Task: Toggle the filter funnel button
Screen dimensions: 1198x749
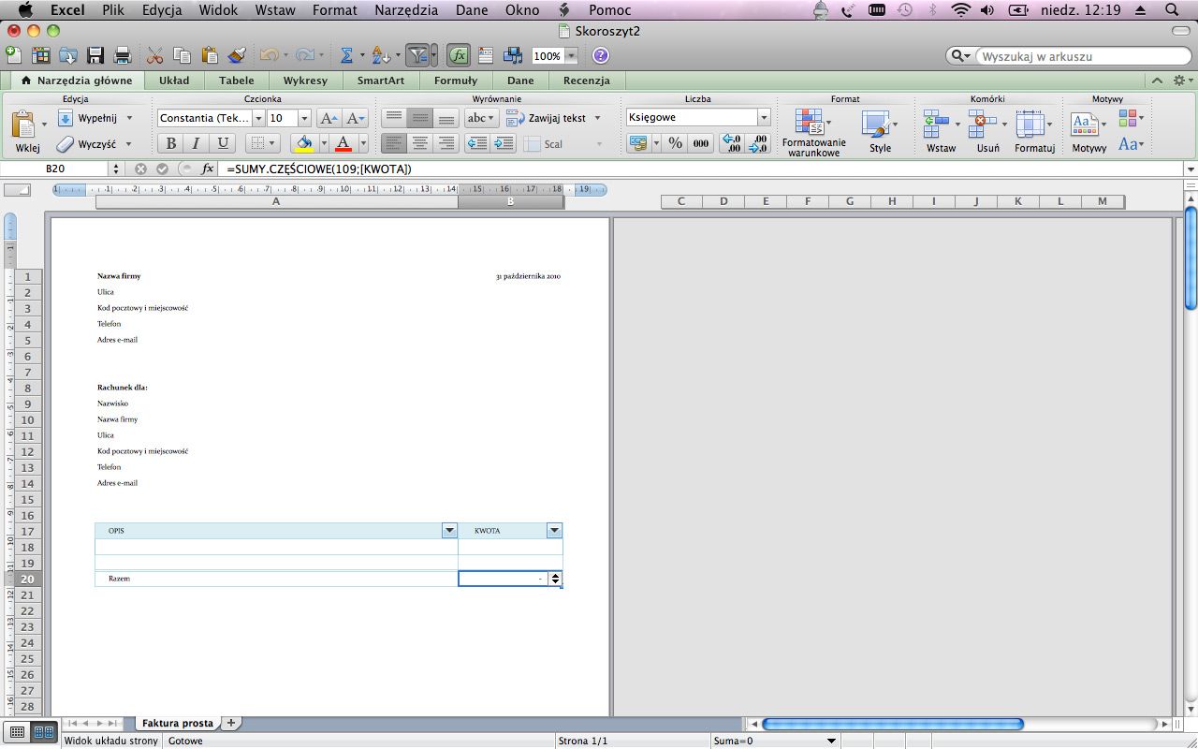Action: 417,55
